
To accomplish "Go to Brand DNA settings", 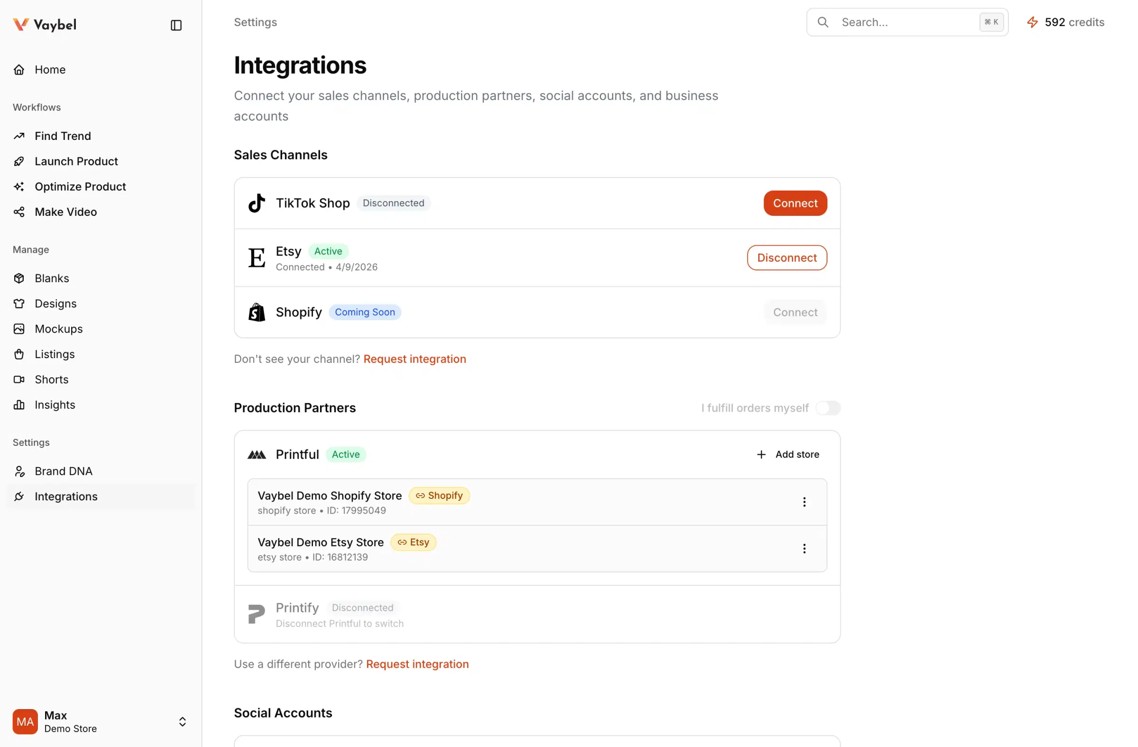I will 64,471.
